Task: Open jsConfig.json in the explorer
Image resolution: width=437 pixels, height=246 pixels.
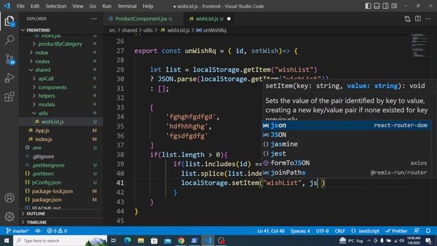Action: (46, 182)
